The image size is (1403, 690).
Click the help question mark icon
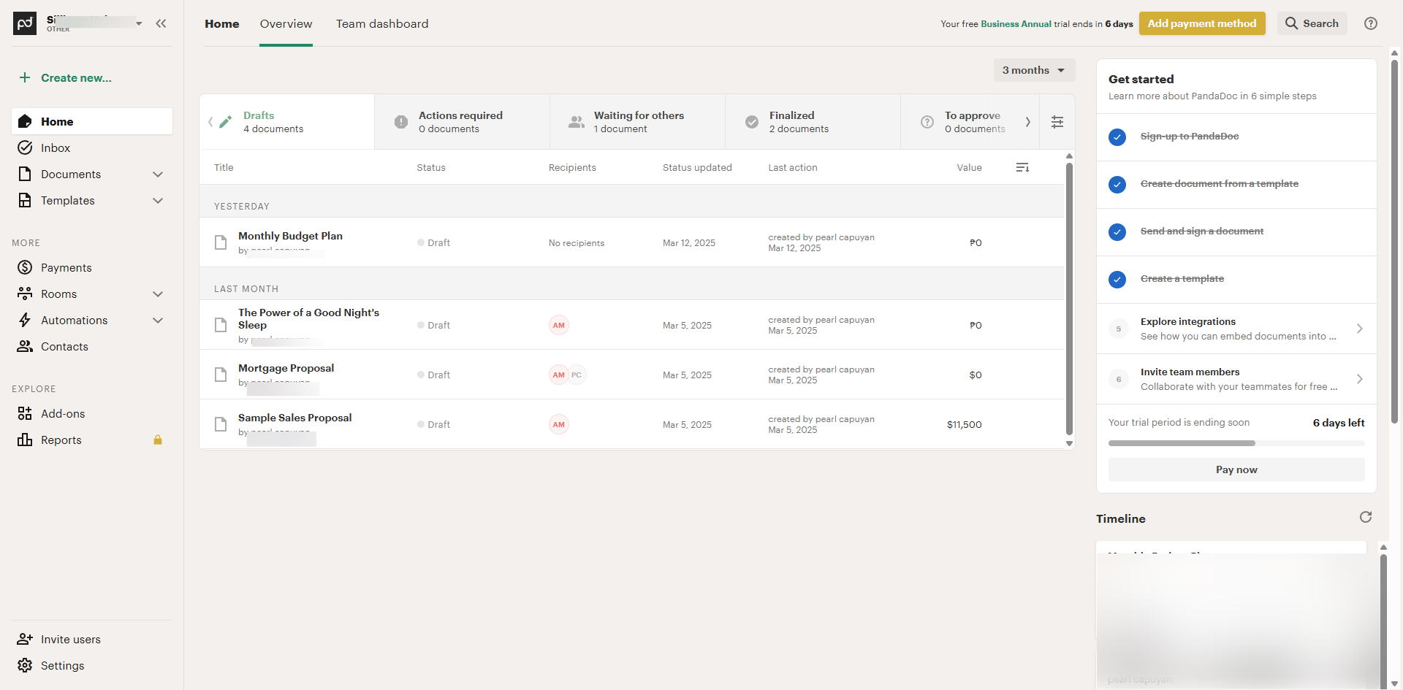[1371, 23]
